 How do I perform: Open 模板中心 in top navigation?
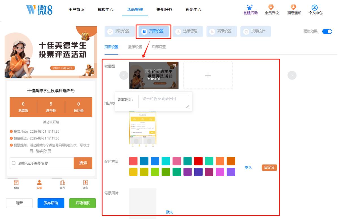106,10
